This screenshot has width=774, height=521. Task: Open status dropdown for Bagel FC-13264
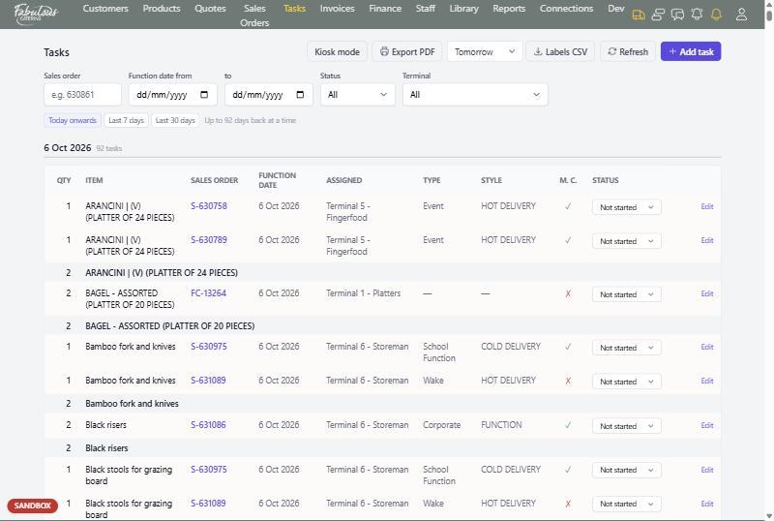coord(626,294)
